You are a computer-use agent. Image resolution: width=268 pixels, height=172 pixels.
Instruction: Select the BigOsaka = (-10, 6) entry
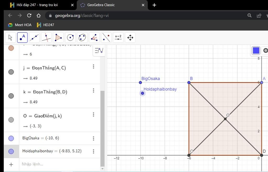pyautogui.click(x=41, y=138)
